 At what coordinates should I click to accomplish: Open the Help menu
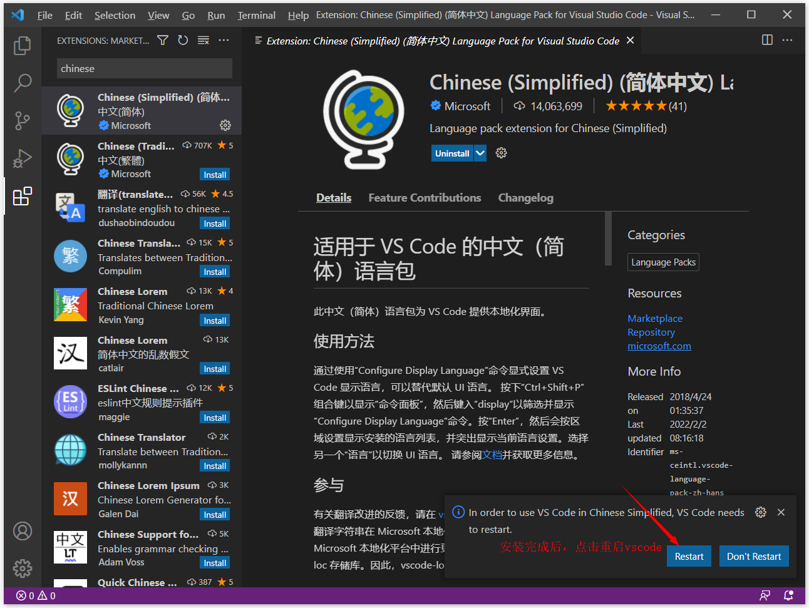coord(298,15)
